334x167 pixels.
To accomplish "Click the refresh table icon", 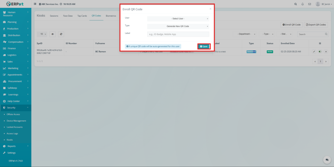I will click(61, 34).
